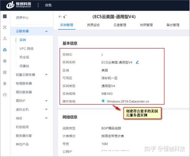Expand the 轻量云服务器 dropdown arrow
This screenshot has height=157, width=190.
(46, 75)
